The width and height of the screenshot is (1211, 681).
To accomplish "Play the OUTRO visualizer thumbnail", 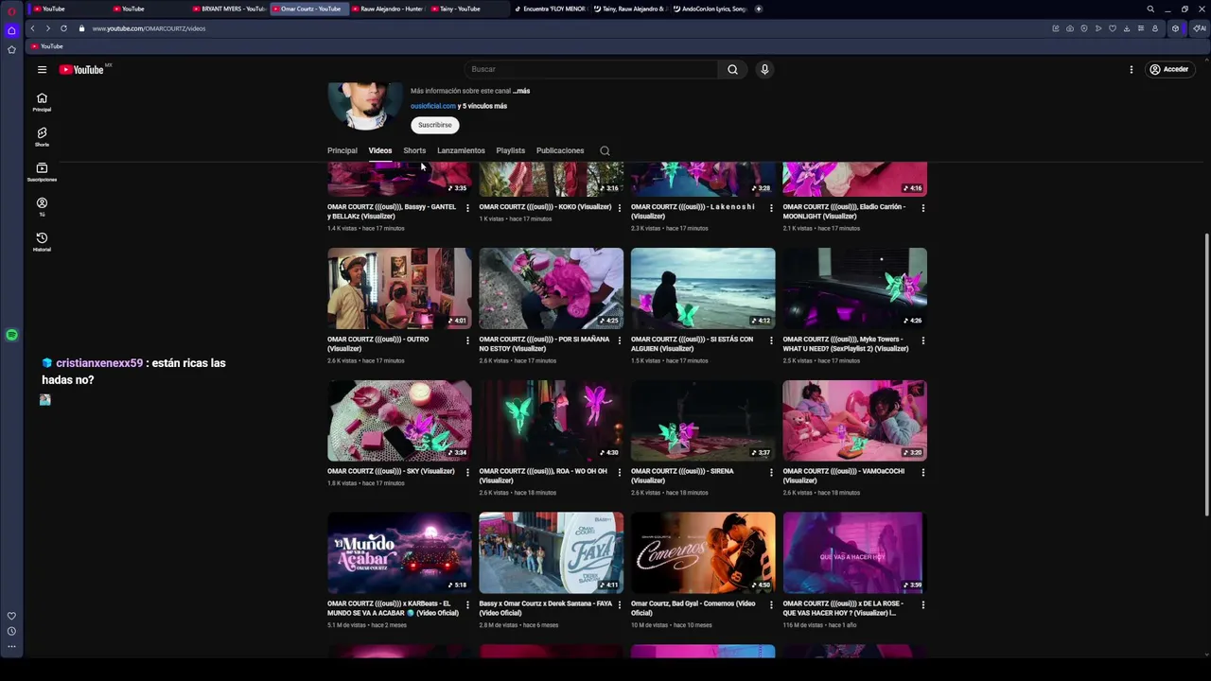I will tap(399, 288).
